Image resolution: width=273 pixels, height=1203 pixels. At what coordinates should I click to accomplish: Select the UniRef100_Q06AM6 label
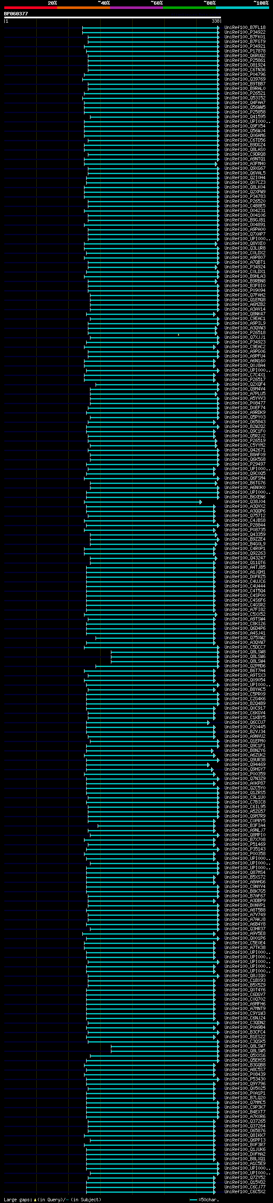pos(244,135)
